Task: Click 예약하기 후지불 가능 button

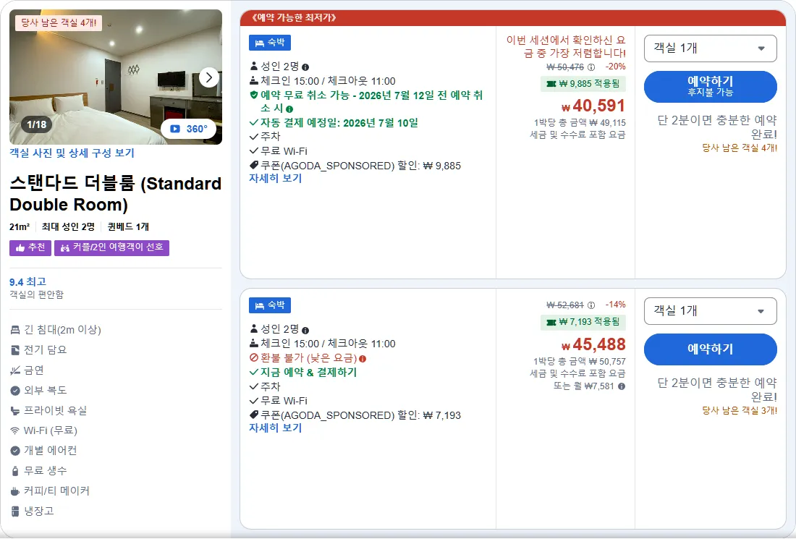Action: click(710, 86)
